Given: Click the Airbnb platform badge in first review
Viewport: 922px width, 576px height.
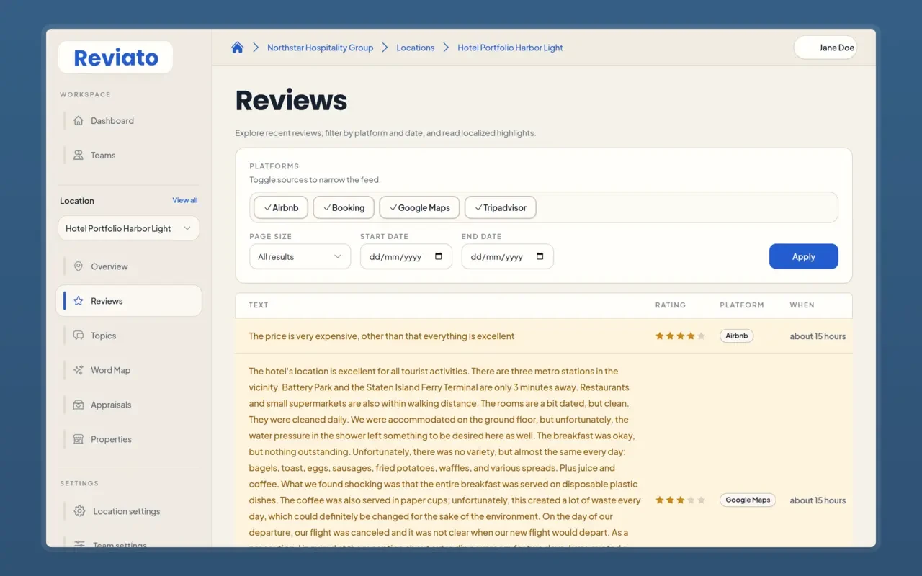Looking at the screenshot, I should (x=737, y=336).
